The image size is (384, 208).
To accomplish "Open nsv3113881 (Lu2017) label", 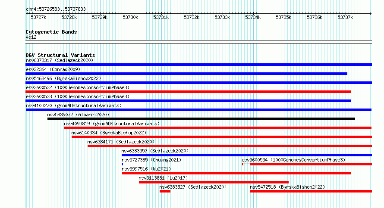I will pyautogui.click(x=163, y=178).
